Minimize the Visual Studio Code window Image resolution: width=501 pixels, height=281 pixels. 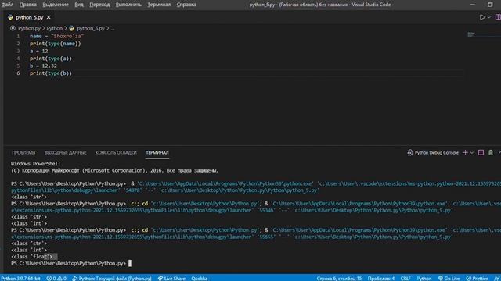coord(472,5)
